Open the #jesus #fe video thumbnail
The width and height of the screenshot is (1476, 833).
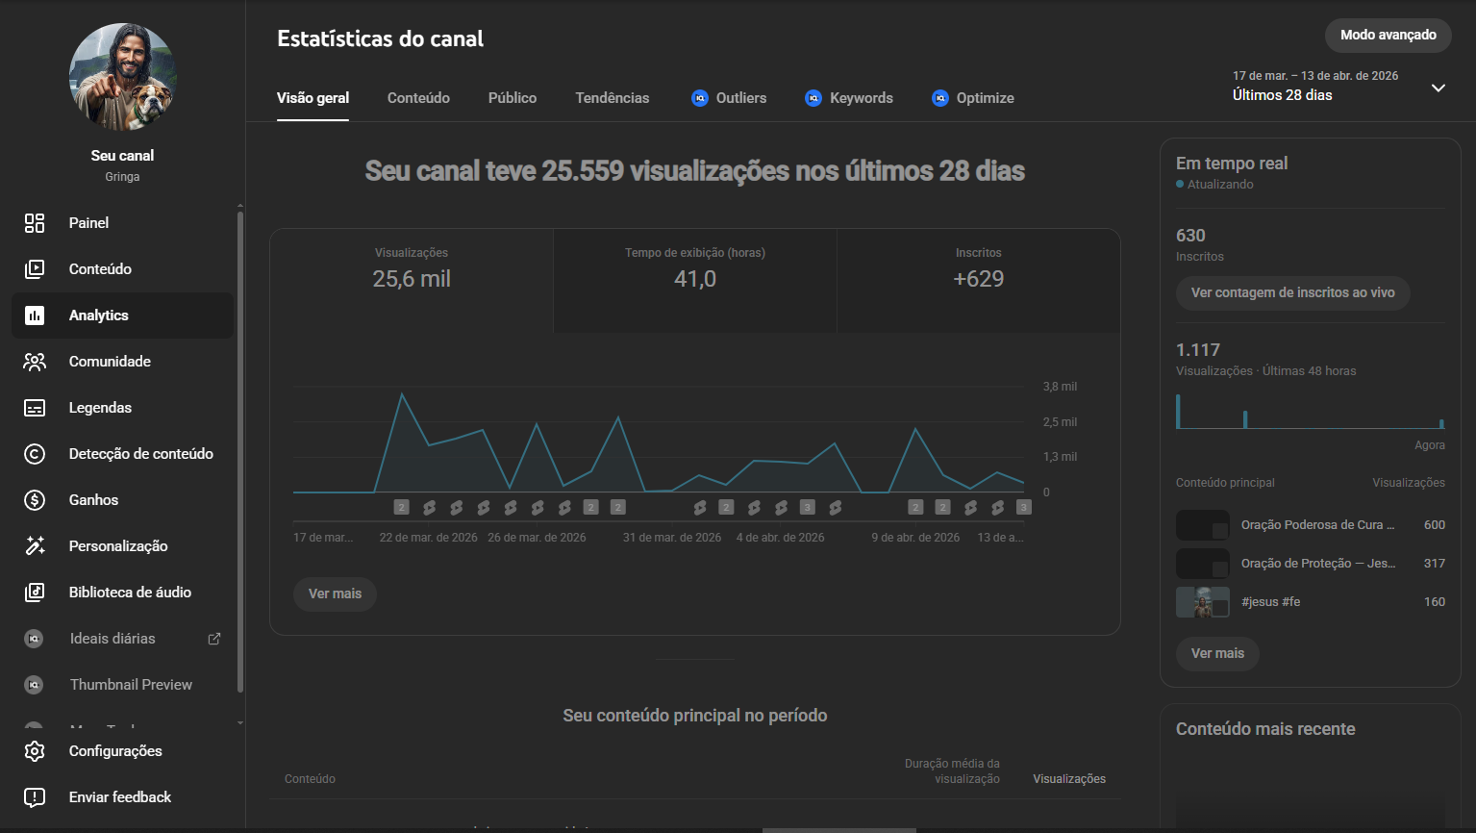point(1202,602)
